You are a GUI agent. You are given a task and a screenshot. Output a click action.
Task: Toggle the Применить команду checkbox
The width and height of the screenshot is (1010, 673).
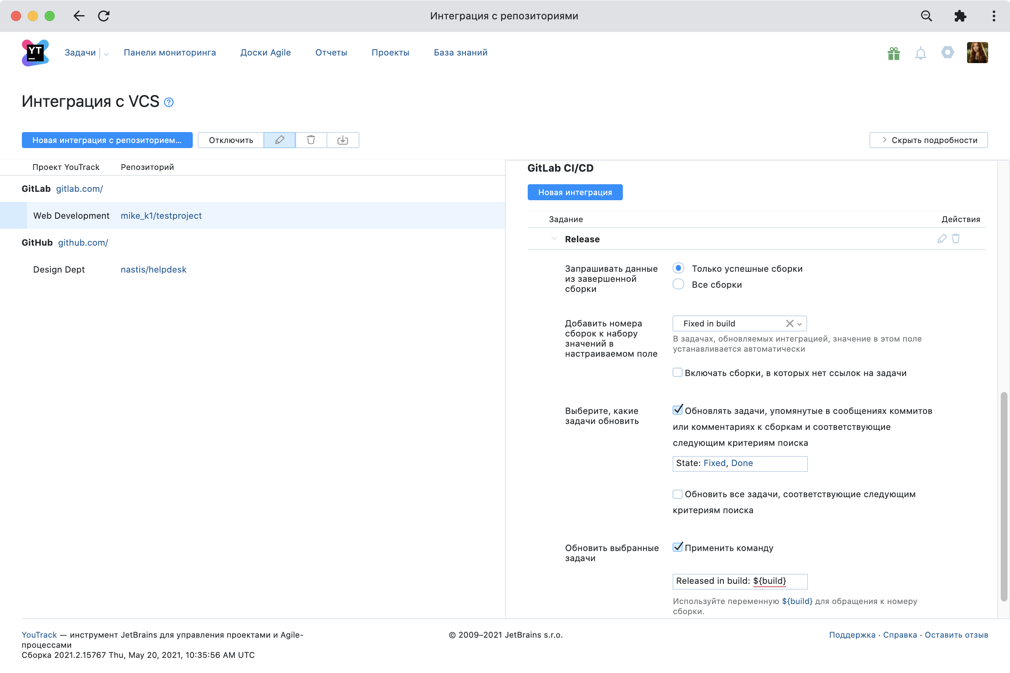677,547
